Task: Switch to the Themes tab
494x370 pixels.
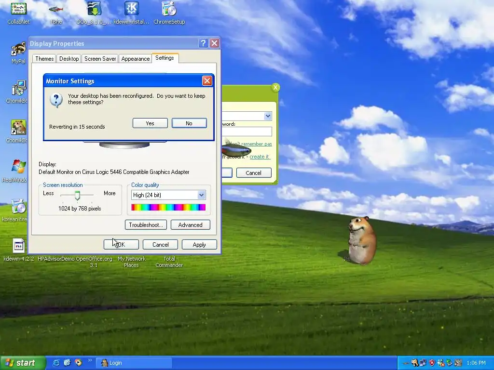Action: click(44, 59)
